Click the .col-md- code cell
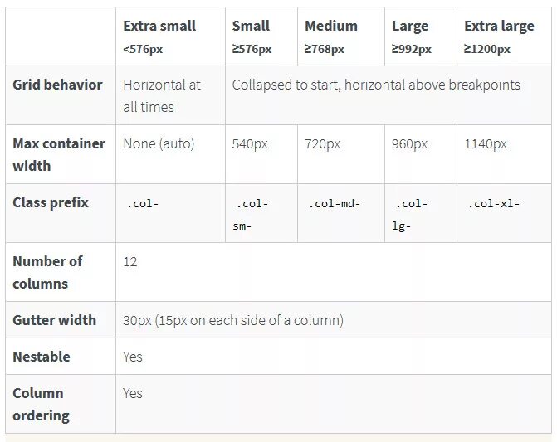This screenshot has height=442, width=557. coord(335,204)
